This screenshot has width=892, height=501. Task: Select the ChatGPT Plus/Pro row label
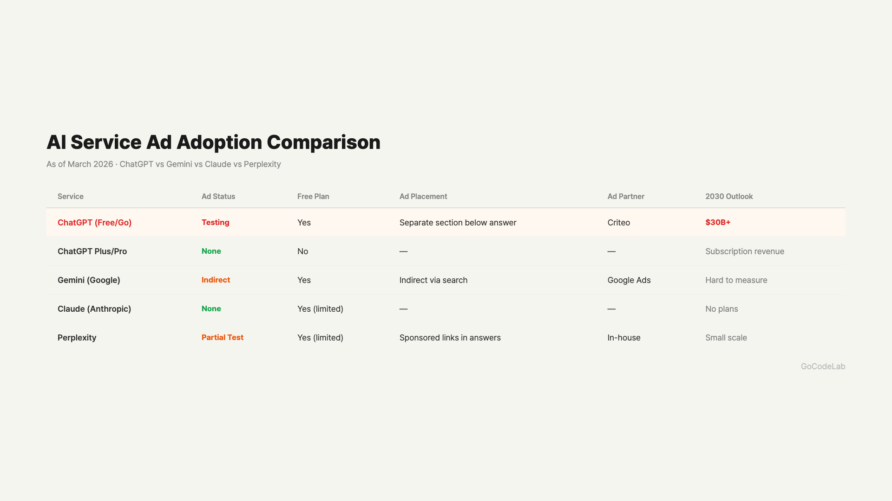92,251
